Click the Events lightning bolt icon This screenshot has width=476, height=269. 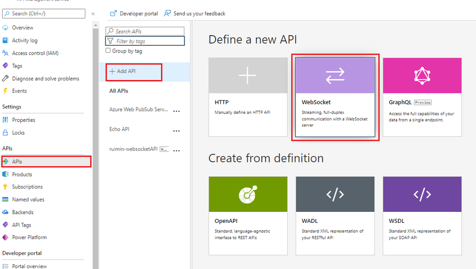pyautogui.click(x=5, y=91)
